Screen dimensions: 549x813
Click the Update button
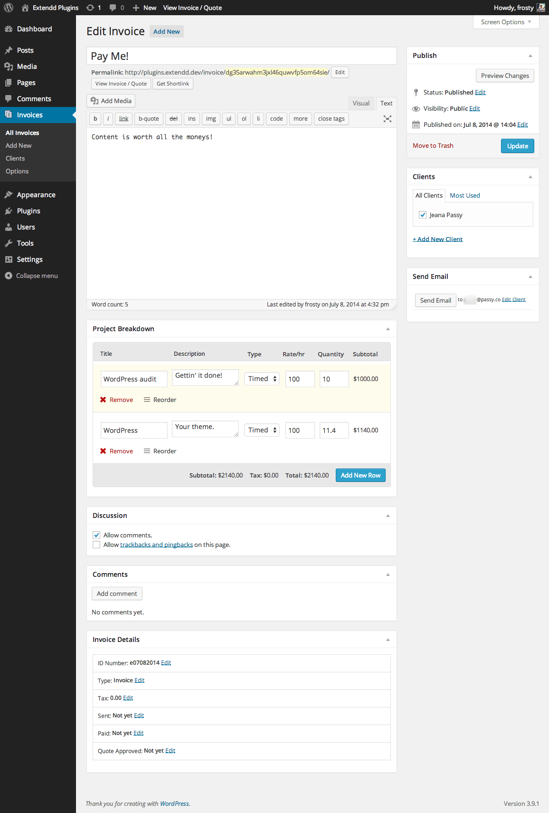pyautogui.click(x=518, y=146)
